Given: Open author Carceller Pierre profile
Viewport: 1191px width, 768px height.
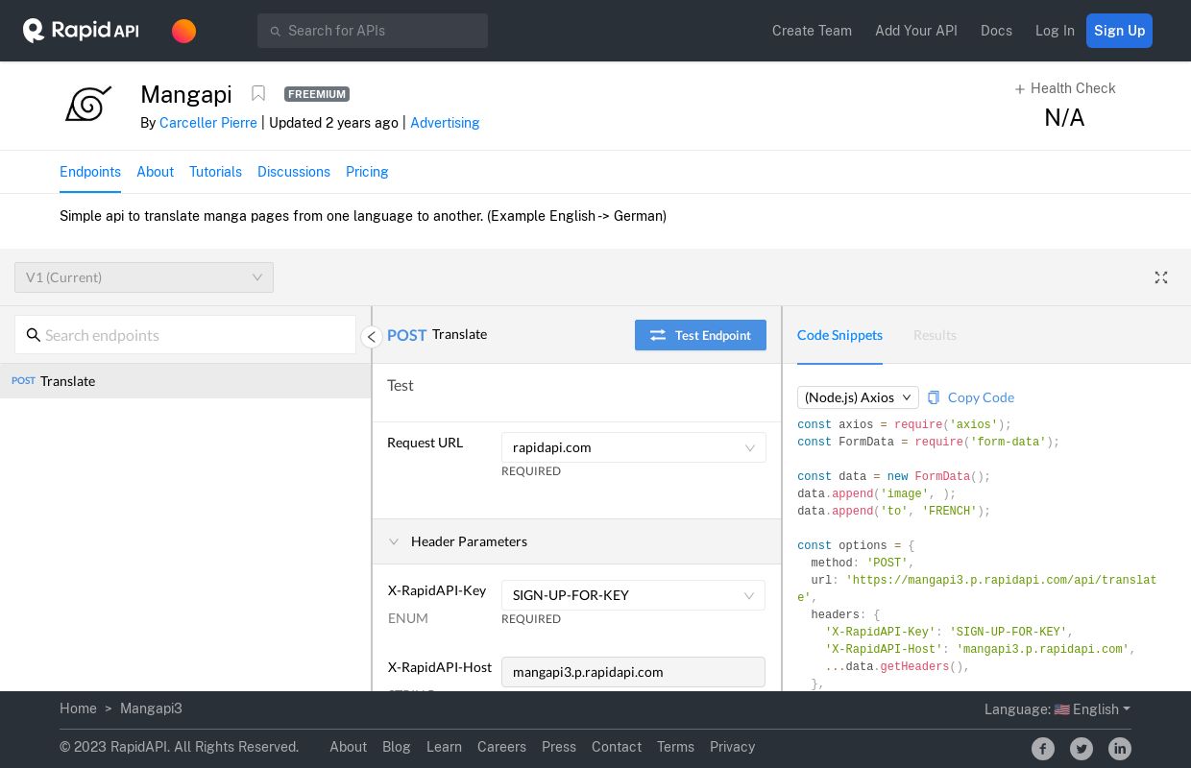Looking at the screenshot, I should [x=208, y=123].
